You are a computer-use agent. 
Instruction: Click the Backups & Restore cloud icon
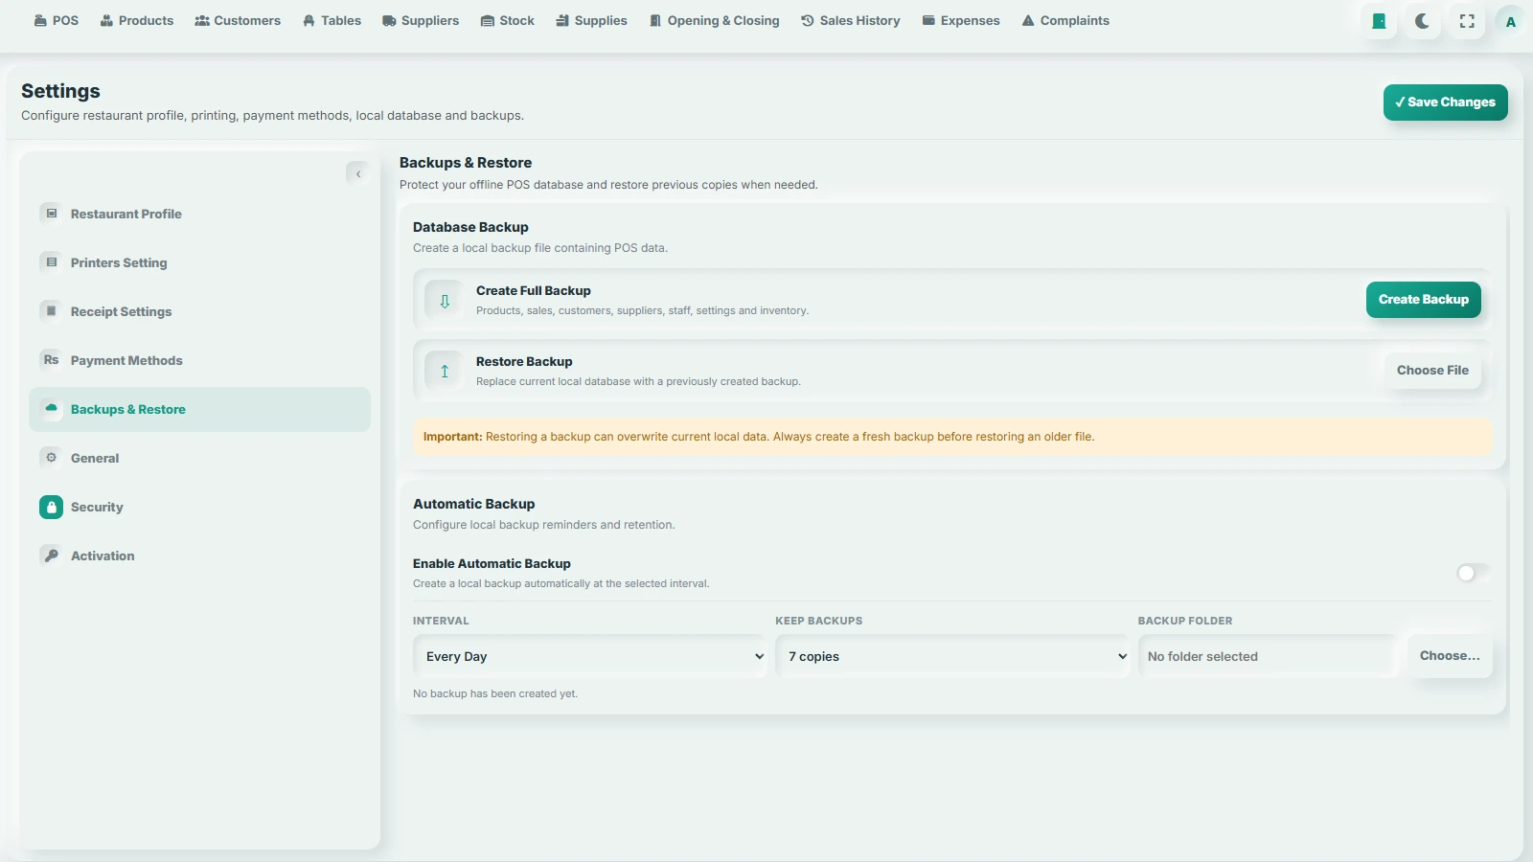pyautogui.click(x=52, y=409)
